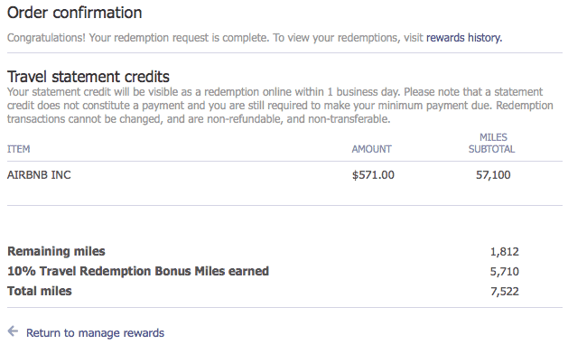
Task: Click the Congratulations redemption complete message
Action: tap(137, 38)
